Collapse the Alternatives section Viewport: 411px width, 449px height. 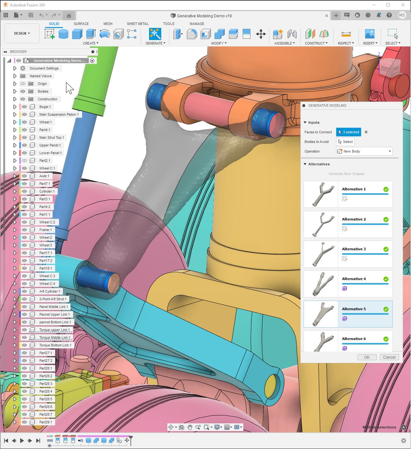click(305, 164)
